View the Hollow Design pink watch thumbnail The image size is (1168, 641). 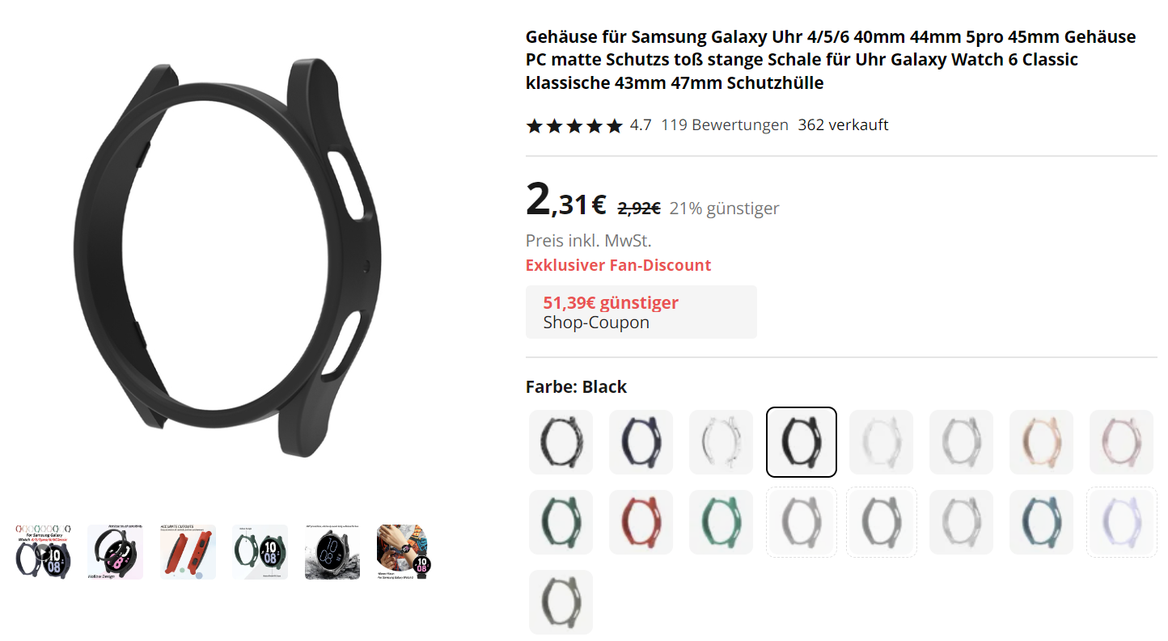pos(115,552)
